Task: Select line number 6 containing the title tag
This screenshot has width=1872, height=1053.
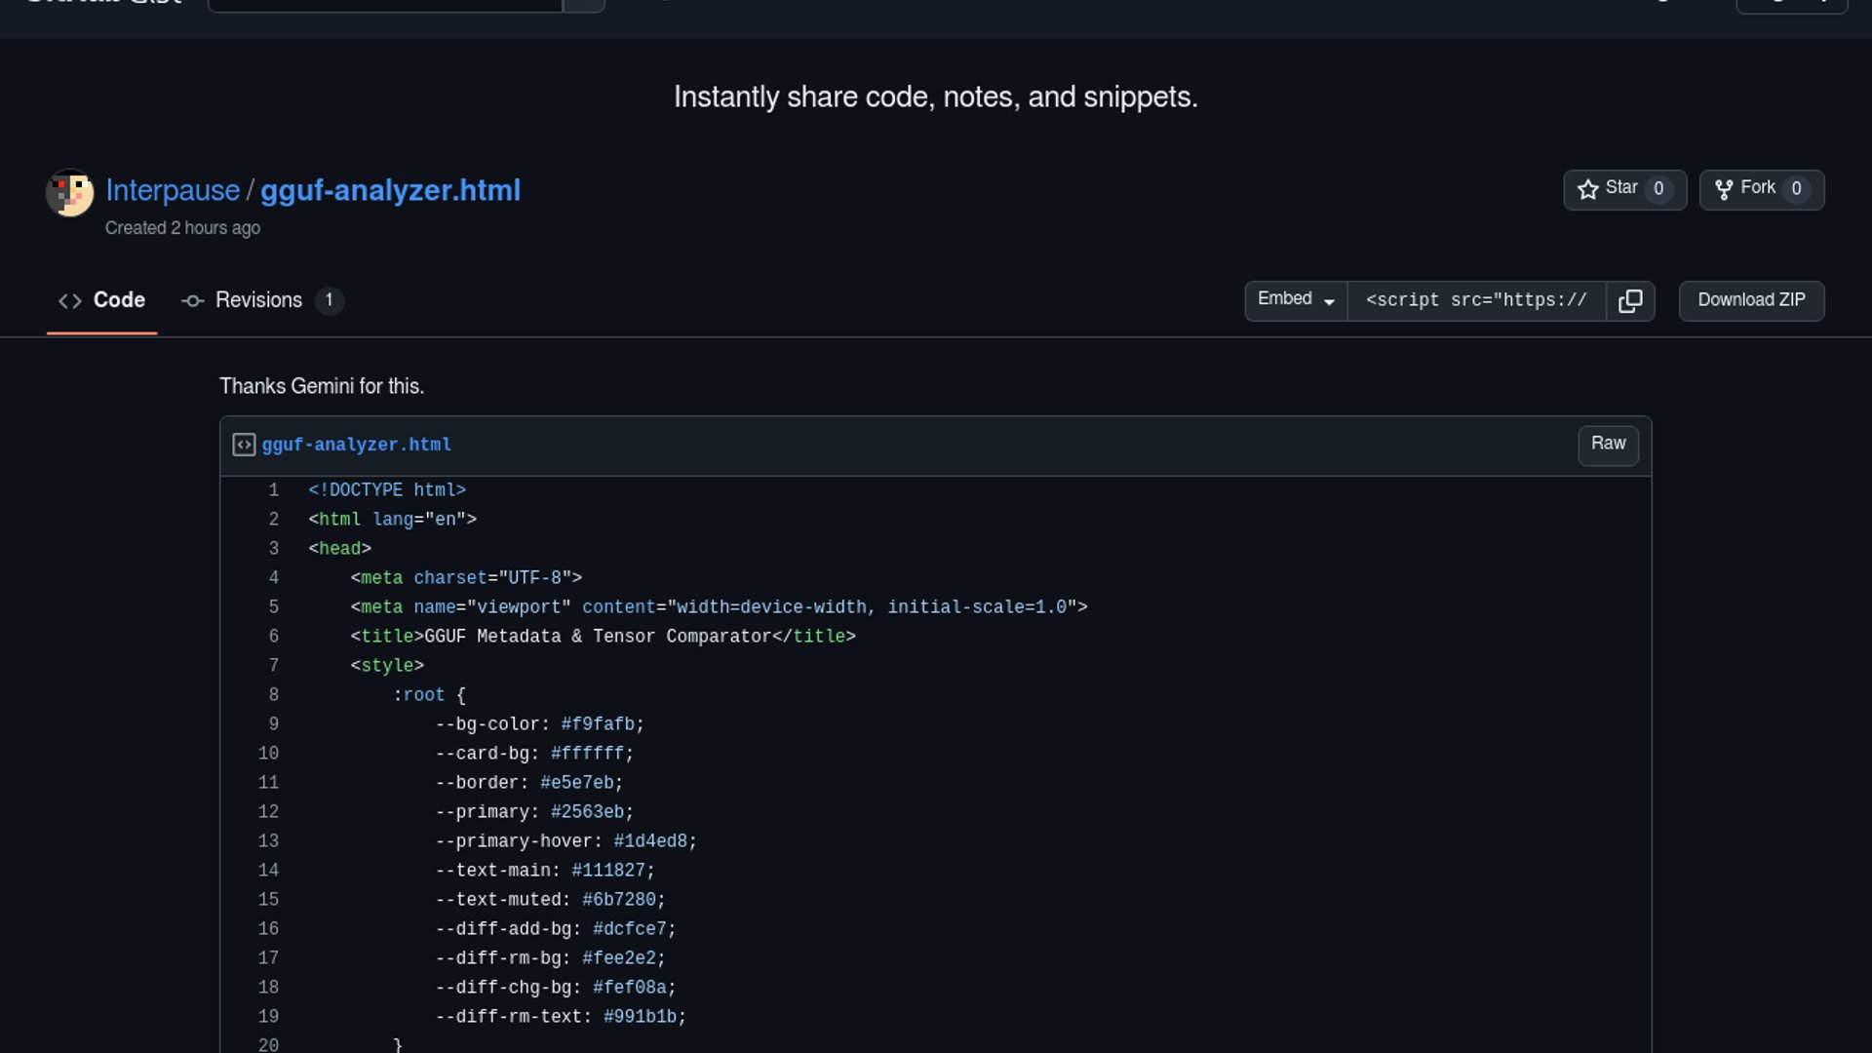Action: click(x=274, y=637)
